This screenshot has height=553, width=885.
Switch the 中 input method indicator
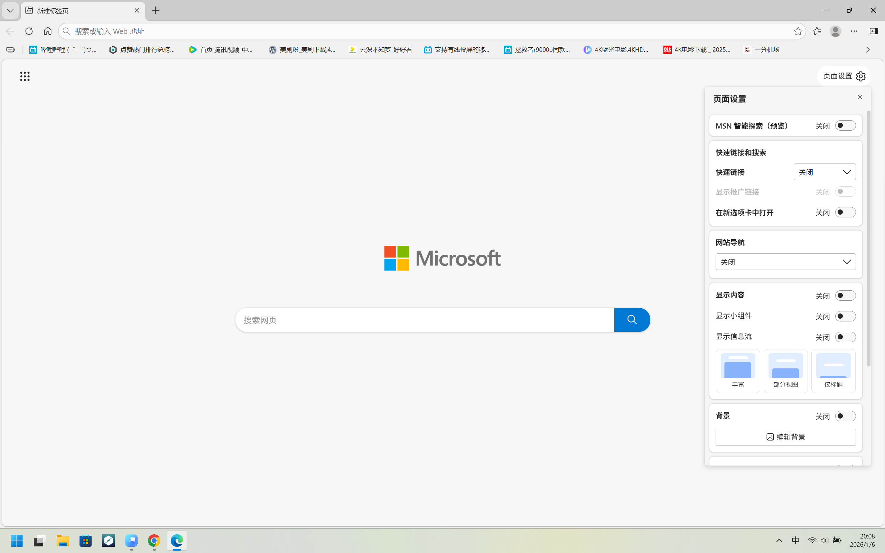(x=795, y=541)
